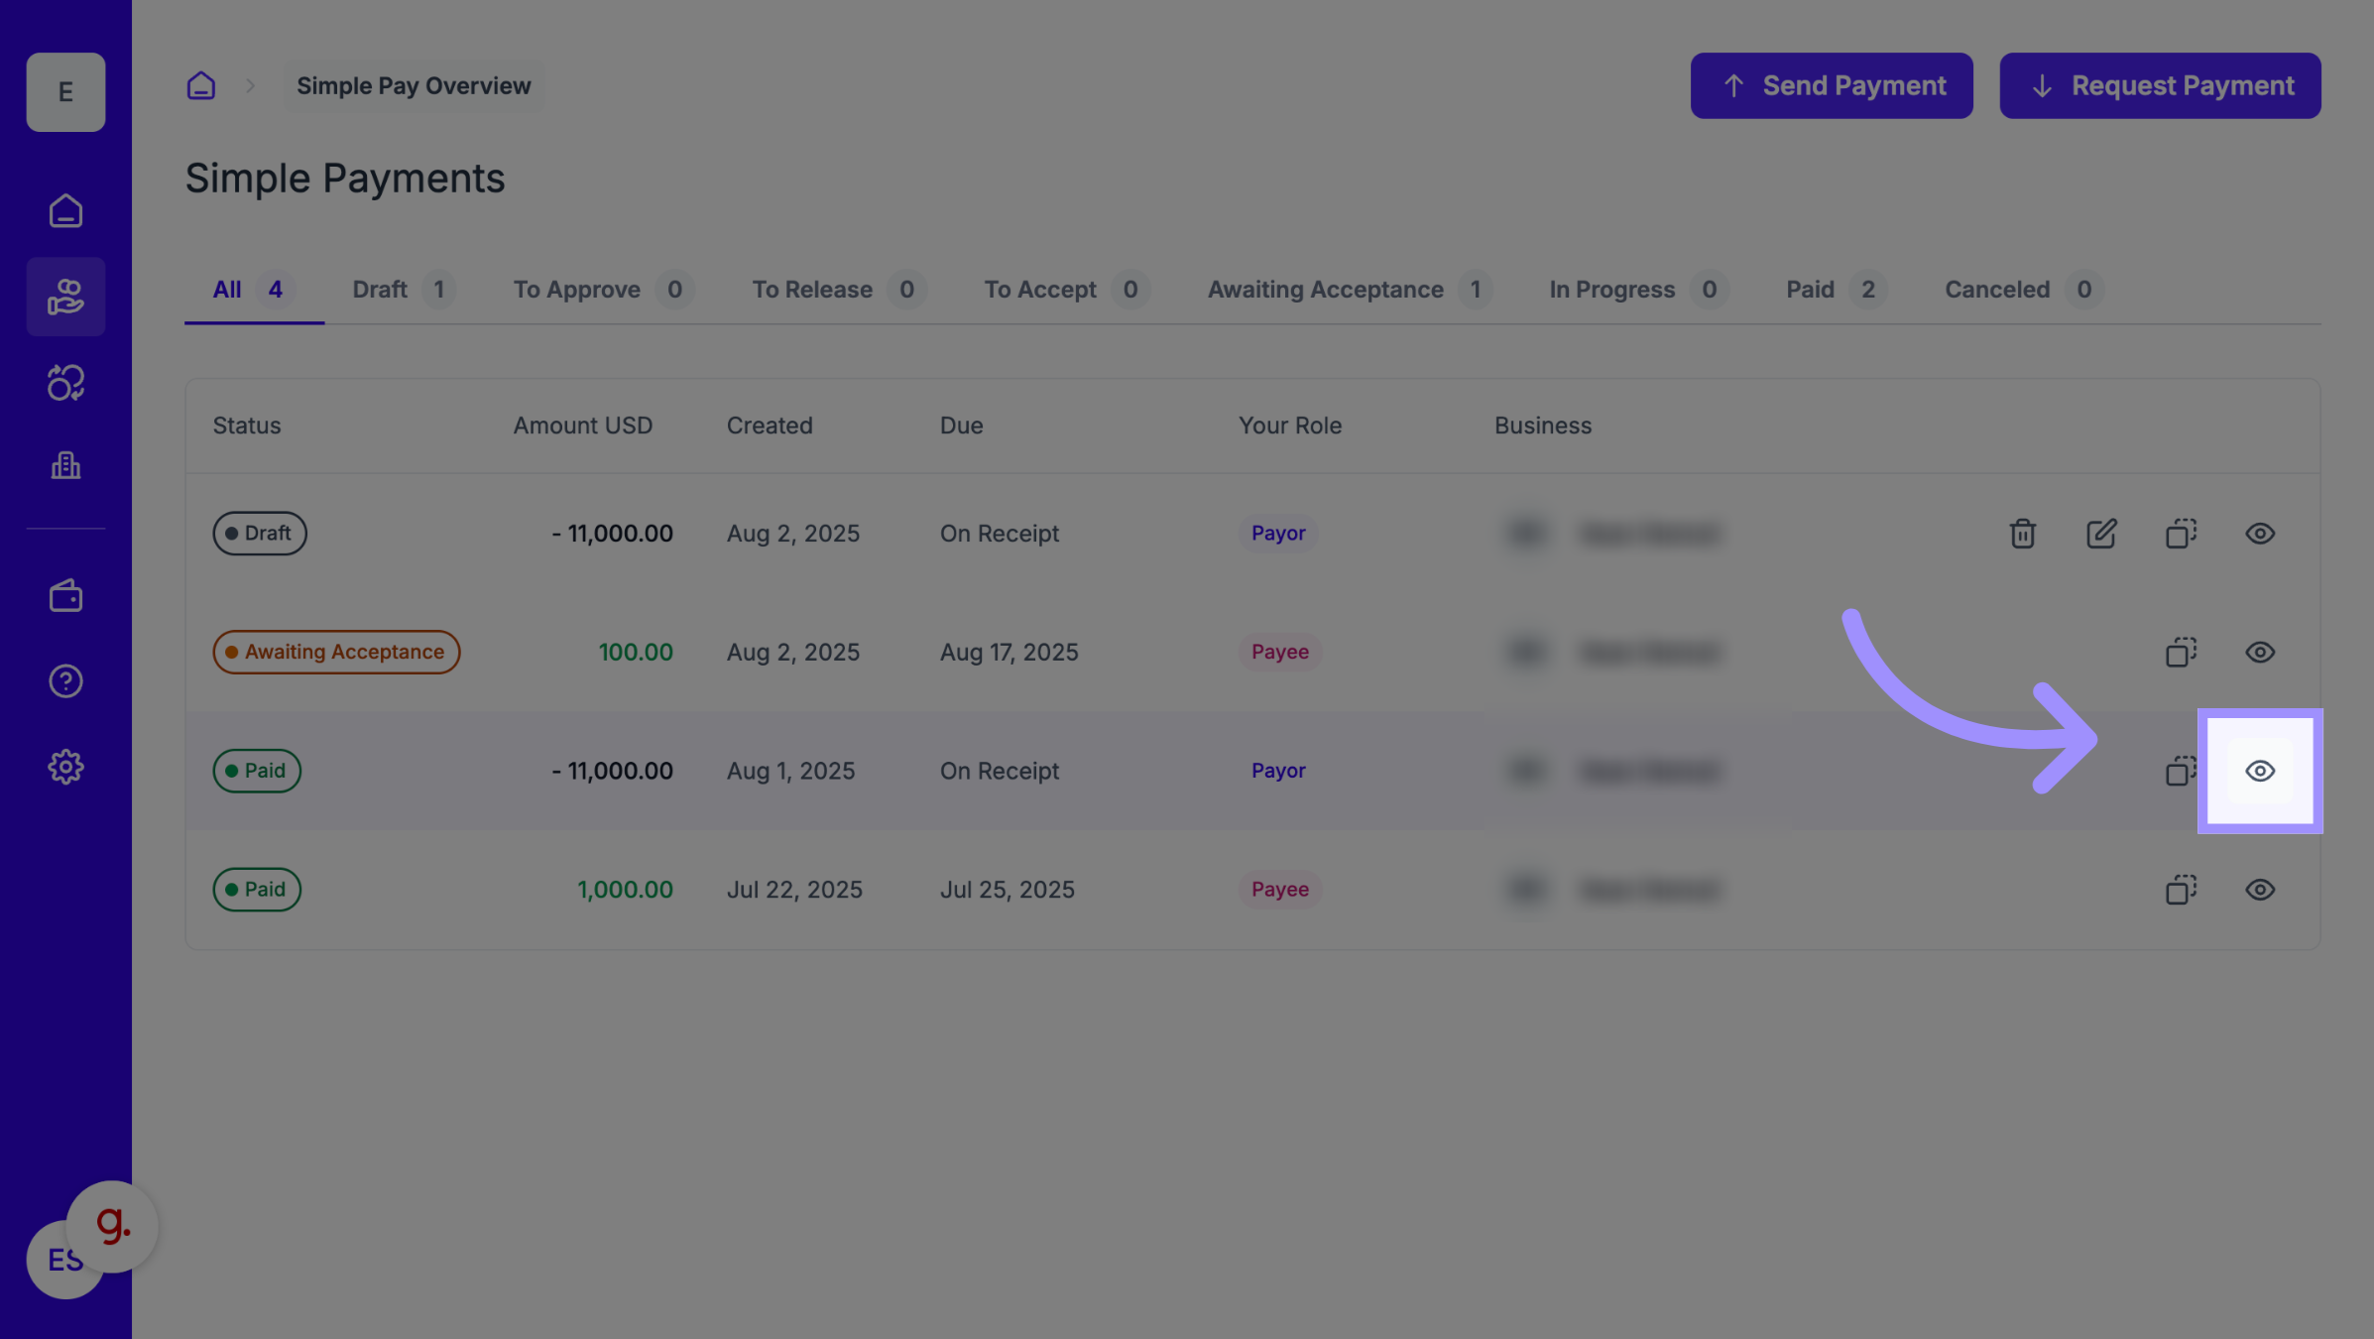Screen dimensions: 2374x1339
Task: Click the breadcrumb home icon
Action: pyautogui.click(x=201, y=86)
